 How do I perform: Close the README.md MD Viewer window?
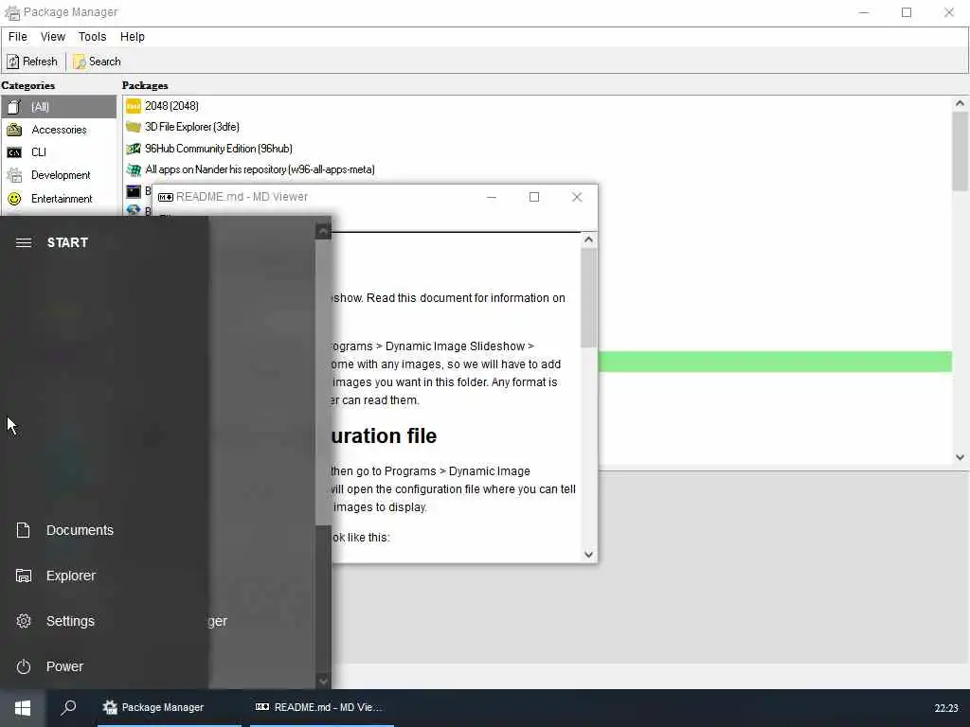click(x=577, y=197)
